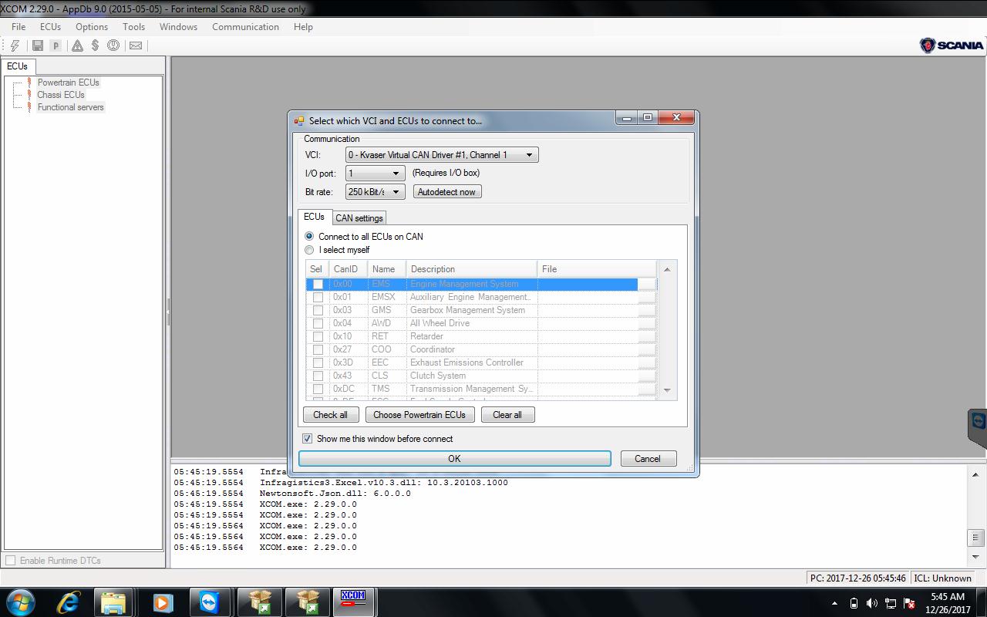Viewport: 987px width, 617px height.
Task: Click the lightning bolt connect icon
Action: 15,46
